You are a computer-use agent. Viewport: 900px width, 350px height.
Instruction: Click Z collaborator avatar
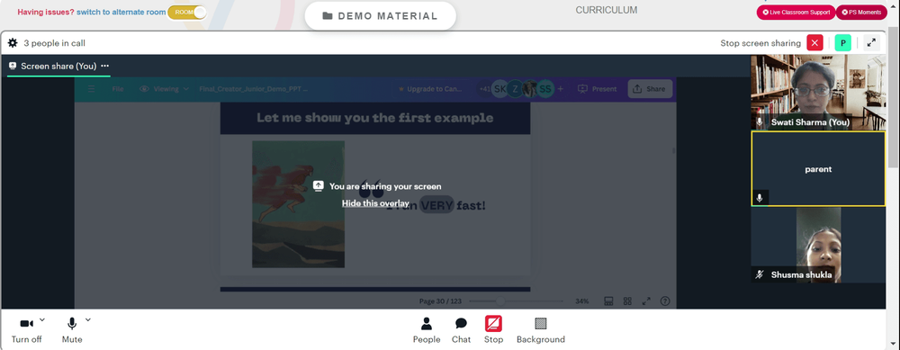515,89
